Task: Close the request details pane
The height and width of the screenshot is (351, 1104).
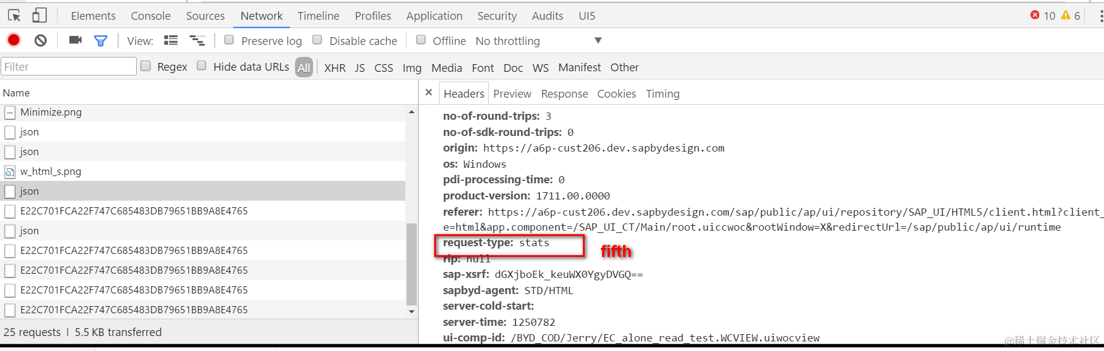Action: (428, 93)
